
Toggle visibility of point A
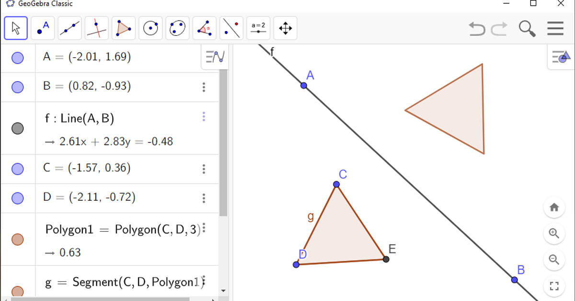[x=18, y=58]
